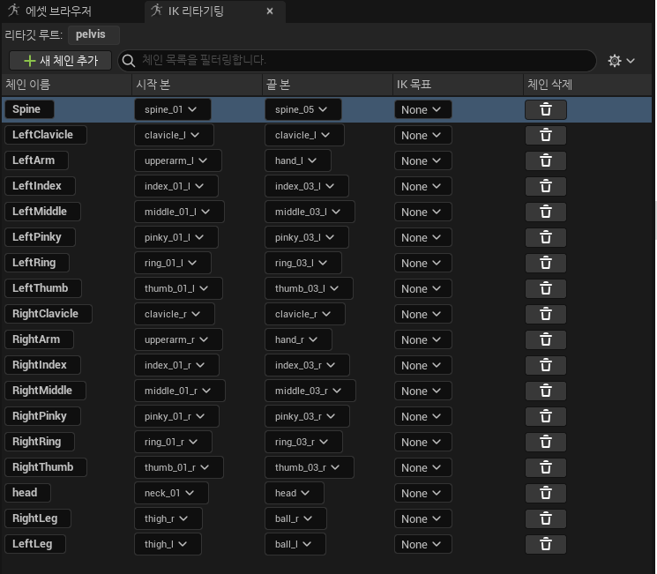Select the head chain name
The height and width of the screenshot is (574, 657).
click(x=27, y=493)
